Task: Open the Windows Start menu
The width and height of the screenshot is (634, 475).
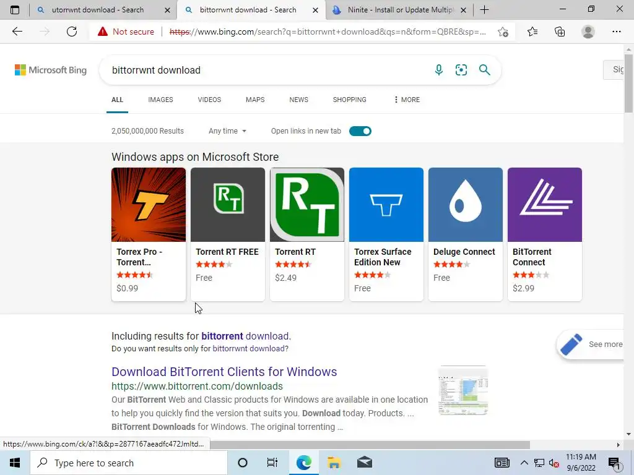Action: pos(15,463)
